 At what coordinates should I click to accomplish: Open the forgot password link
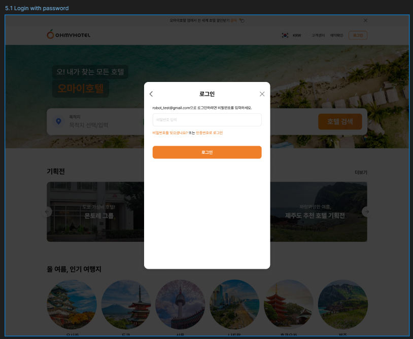coord(170,133)
